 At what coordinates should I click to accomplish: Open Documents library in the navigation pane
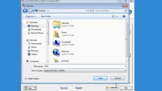[36, 44]
